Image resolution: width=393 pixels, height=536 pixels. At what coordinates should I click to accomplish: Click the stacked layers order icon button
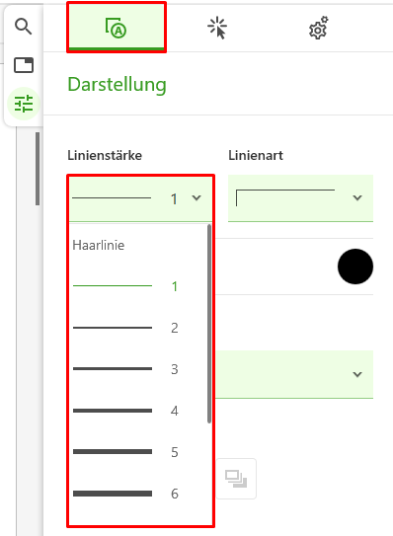(236, 479)
